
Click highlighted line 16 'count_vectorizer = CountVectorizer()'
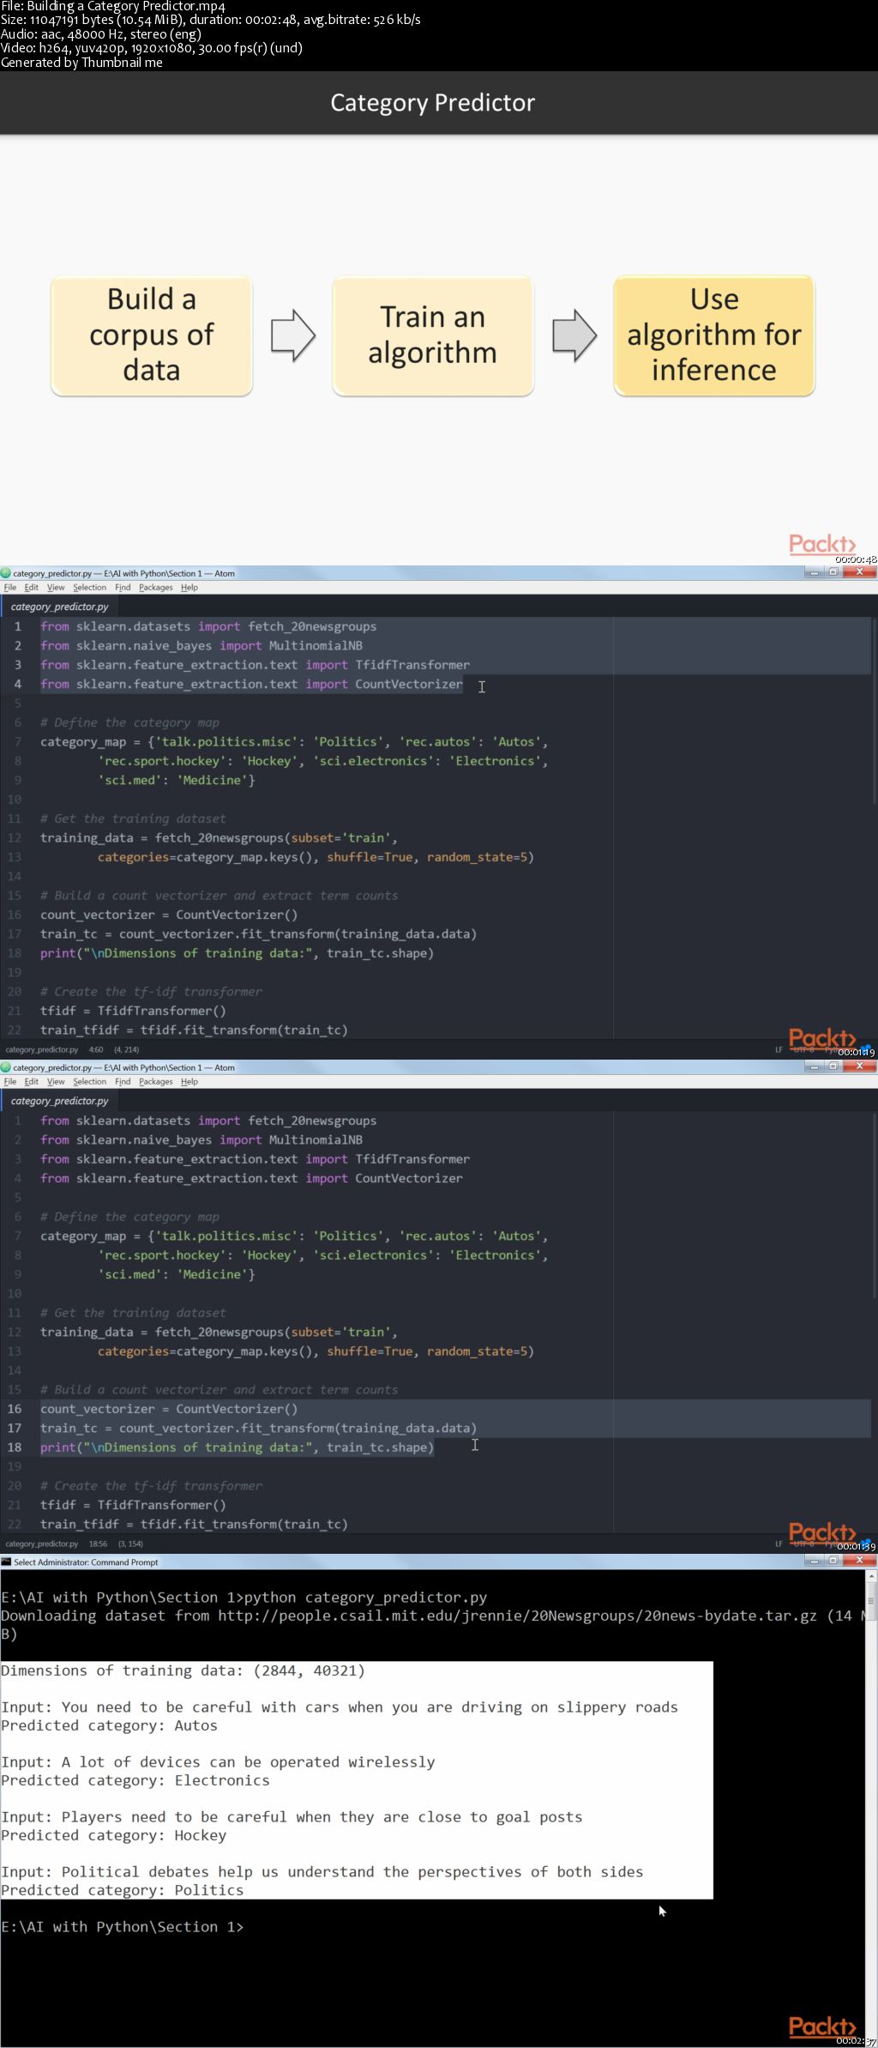tap(169, 1409)
